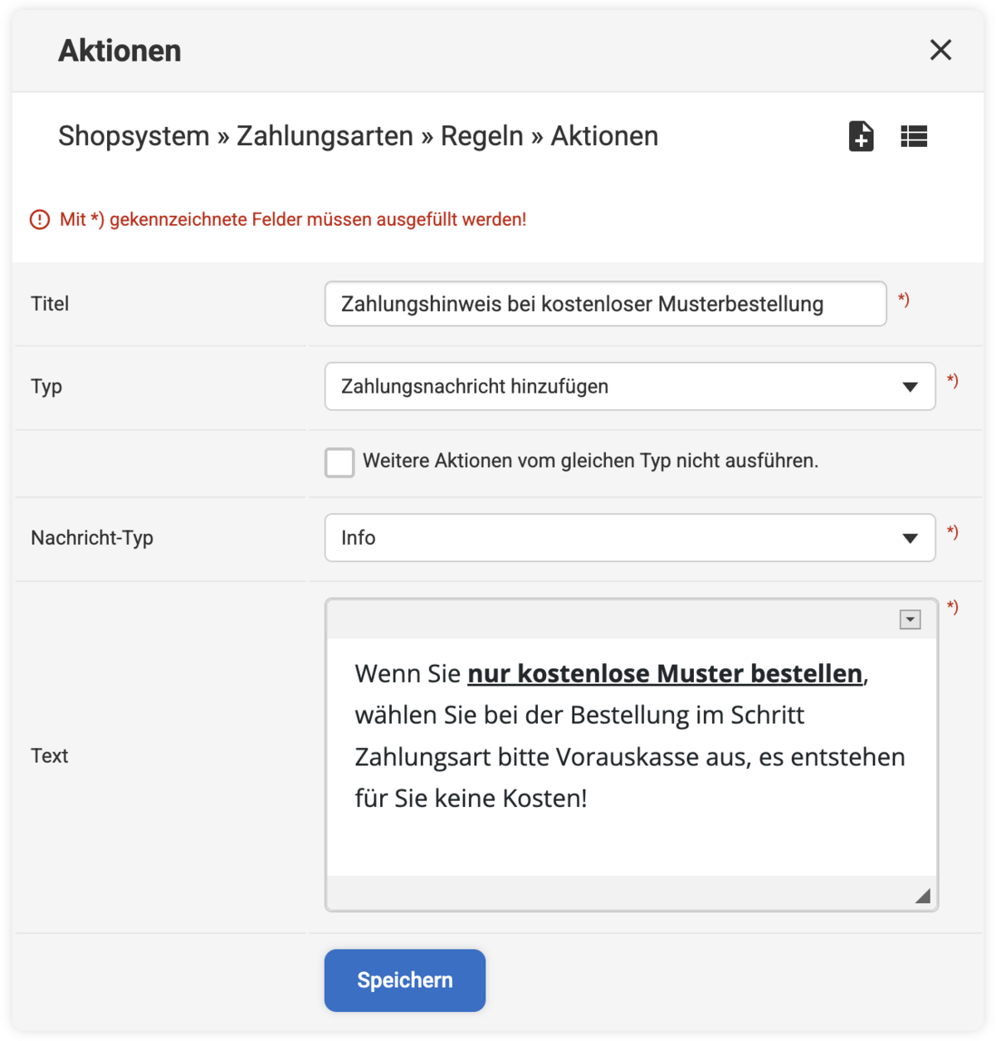This screenshot has width=996, height=1041.
Task: Click the Aktionen dialog title
Action: (x=120, y=51)
